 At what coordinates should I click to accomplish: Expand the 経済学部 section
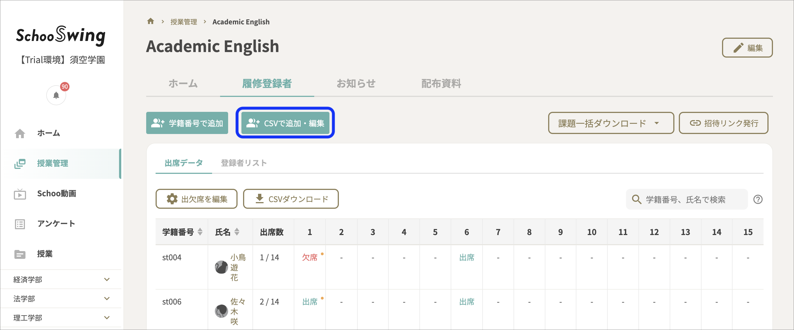[61, 279]
